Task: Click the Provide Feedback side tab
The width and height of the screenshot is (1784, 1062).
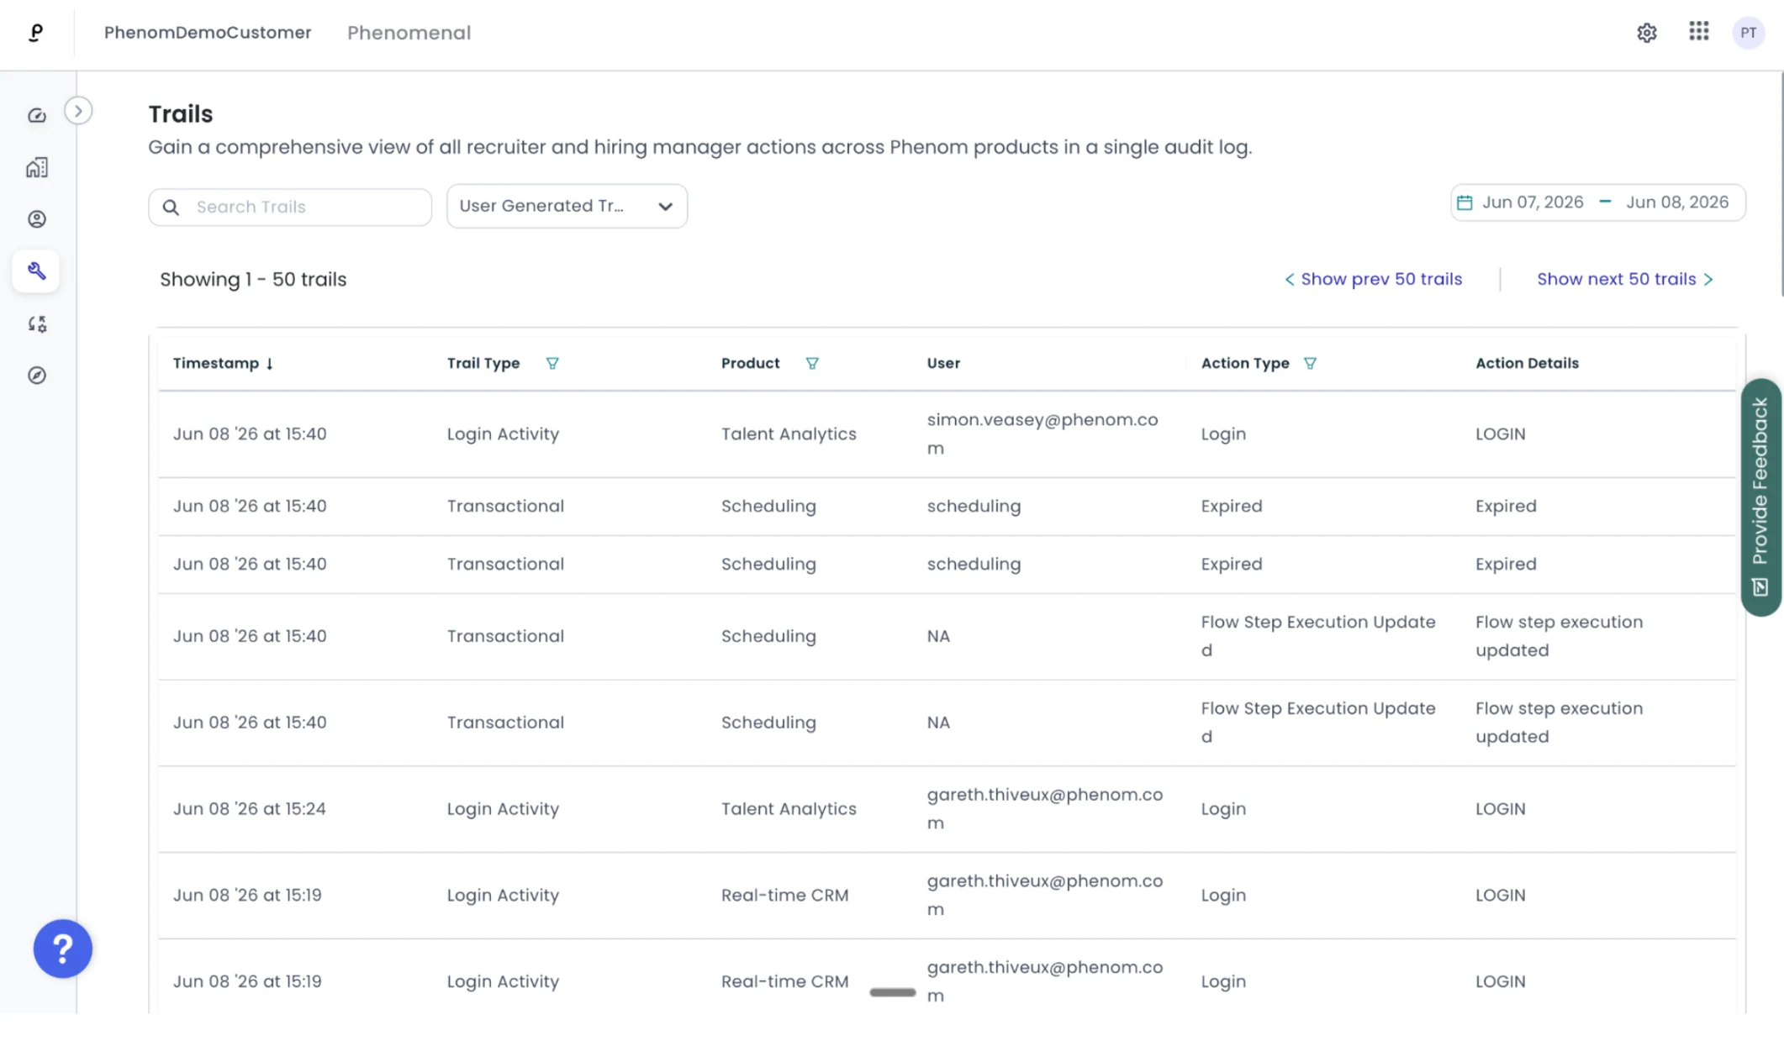Action: point(1760,497)
